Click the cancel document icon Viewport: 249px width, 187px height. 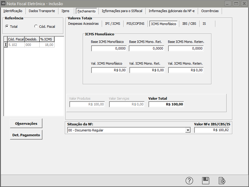pos(222,181)
